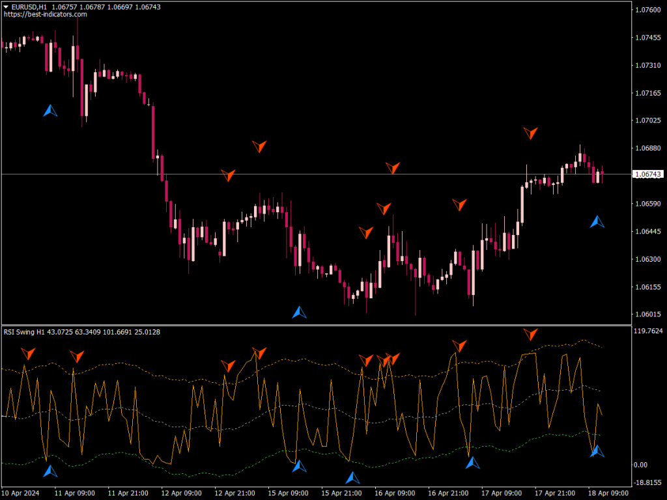Select the RSI Swing blue arrow at 15 Apr 09:00
The image size is (667, 500).
(300, 466)
